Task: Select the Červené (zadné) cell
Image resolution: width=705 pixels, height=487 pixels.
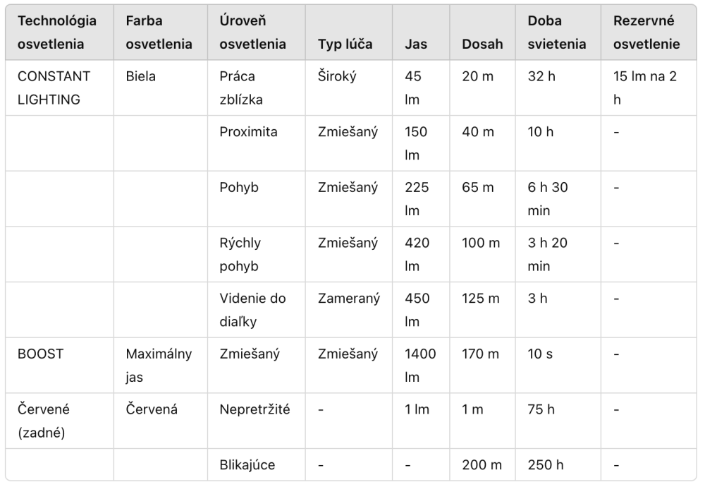Action: coord(59,421)
